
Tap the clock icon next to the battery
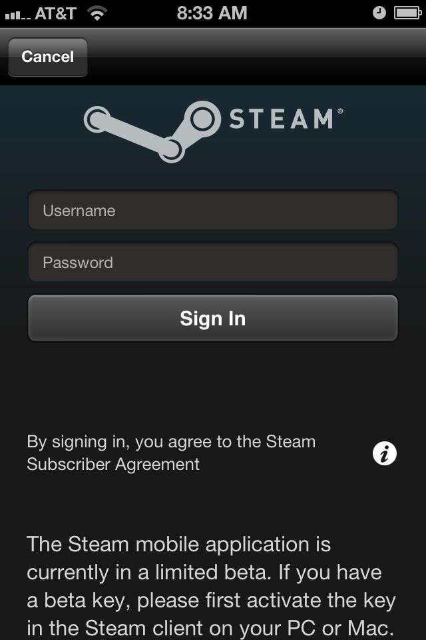(x=379, y=13)
